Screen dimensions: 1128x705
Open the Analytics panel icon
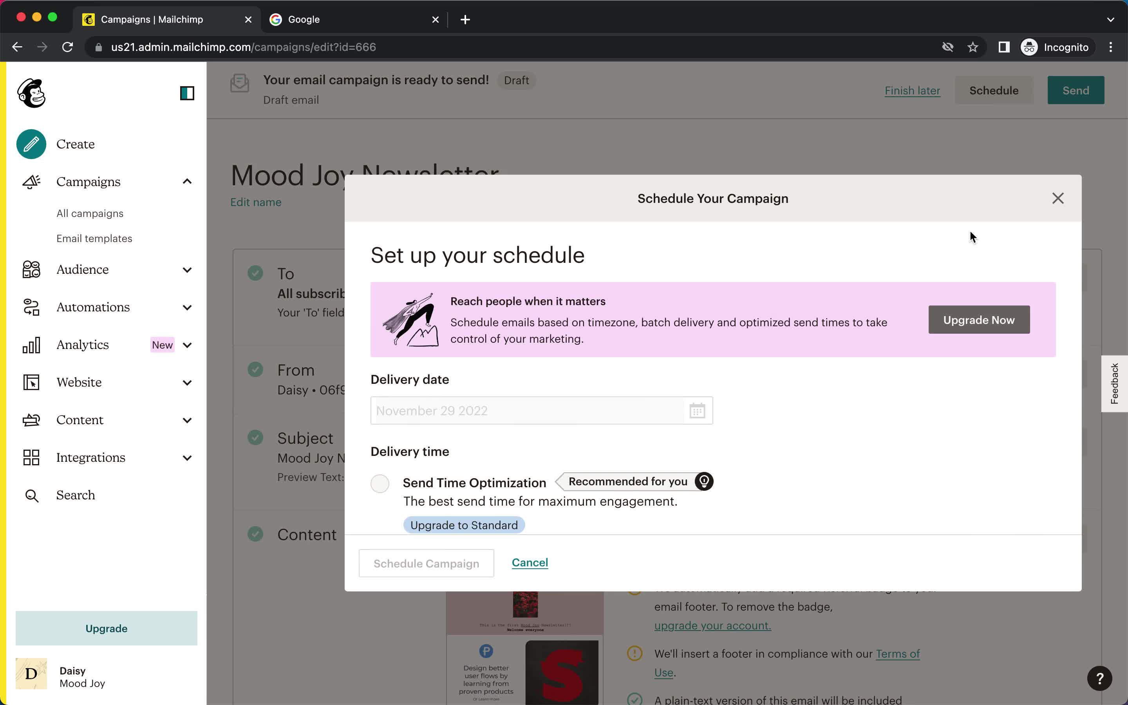click(32, 344)
